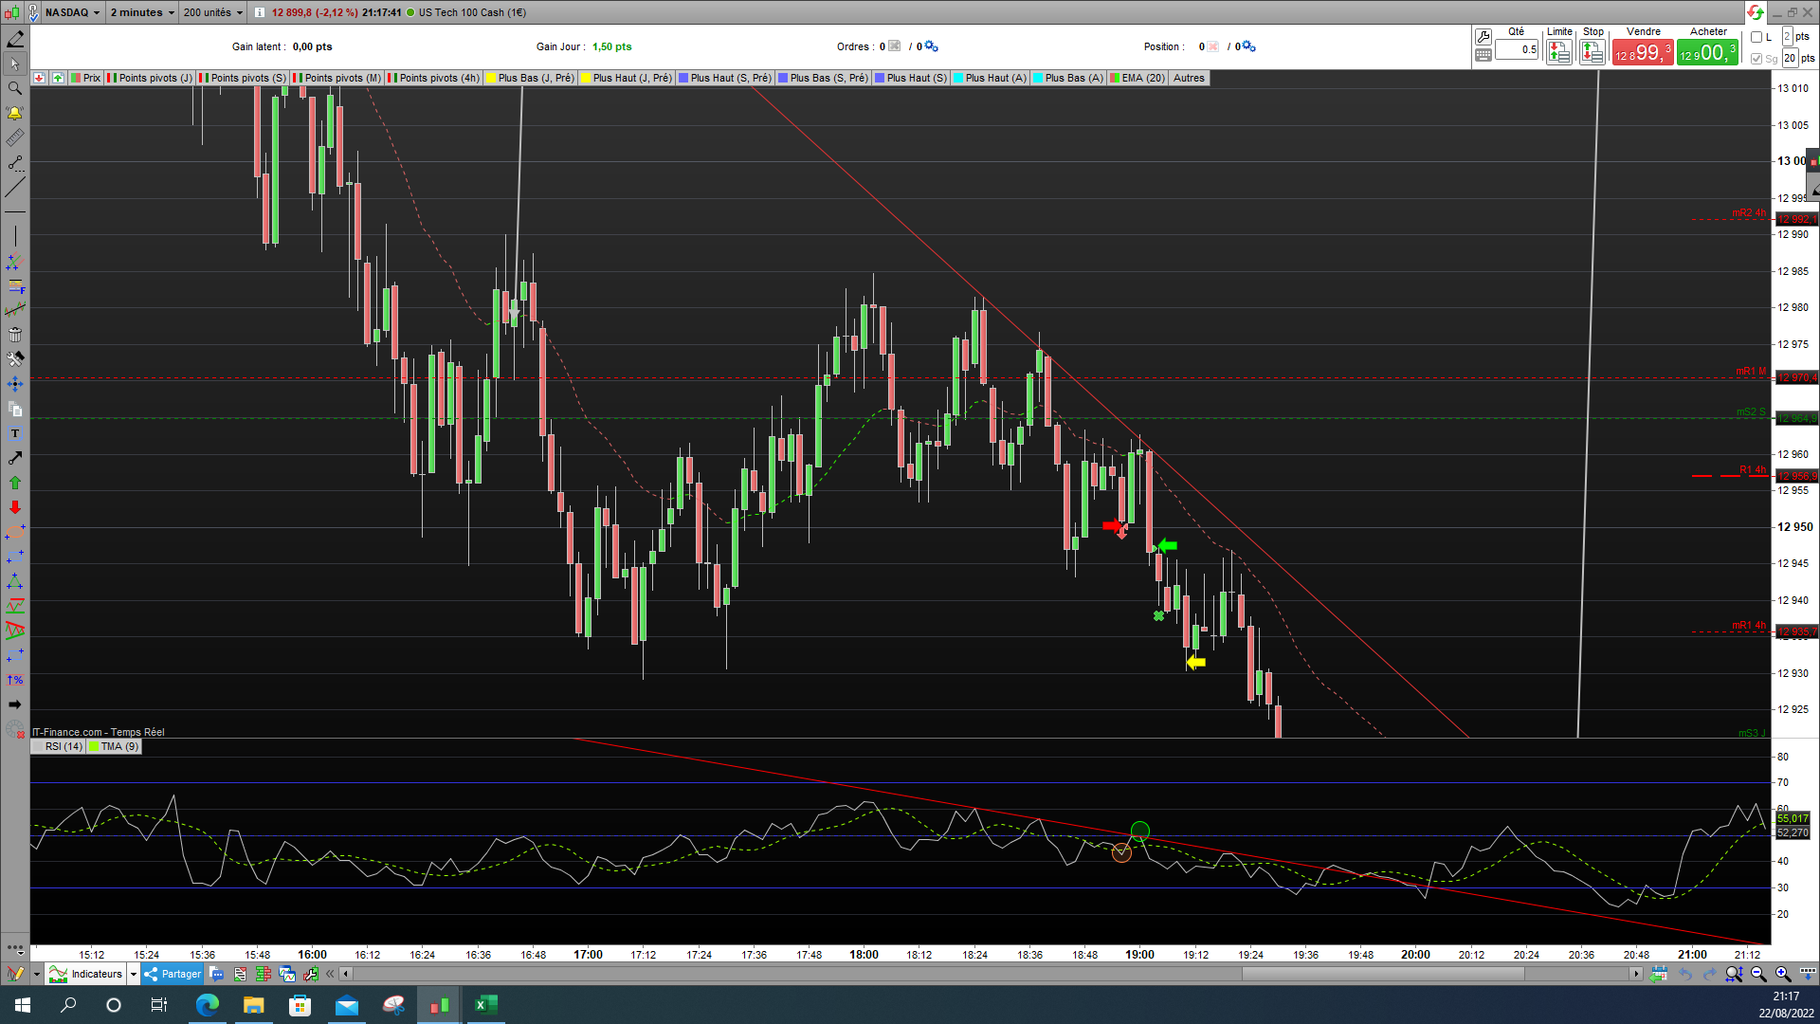Toggle the Sg checkbox
This screenshot has height=1024, width=1820.
[x=1756, y=59]
